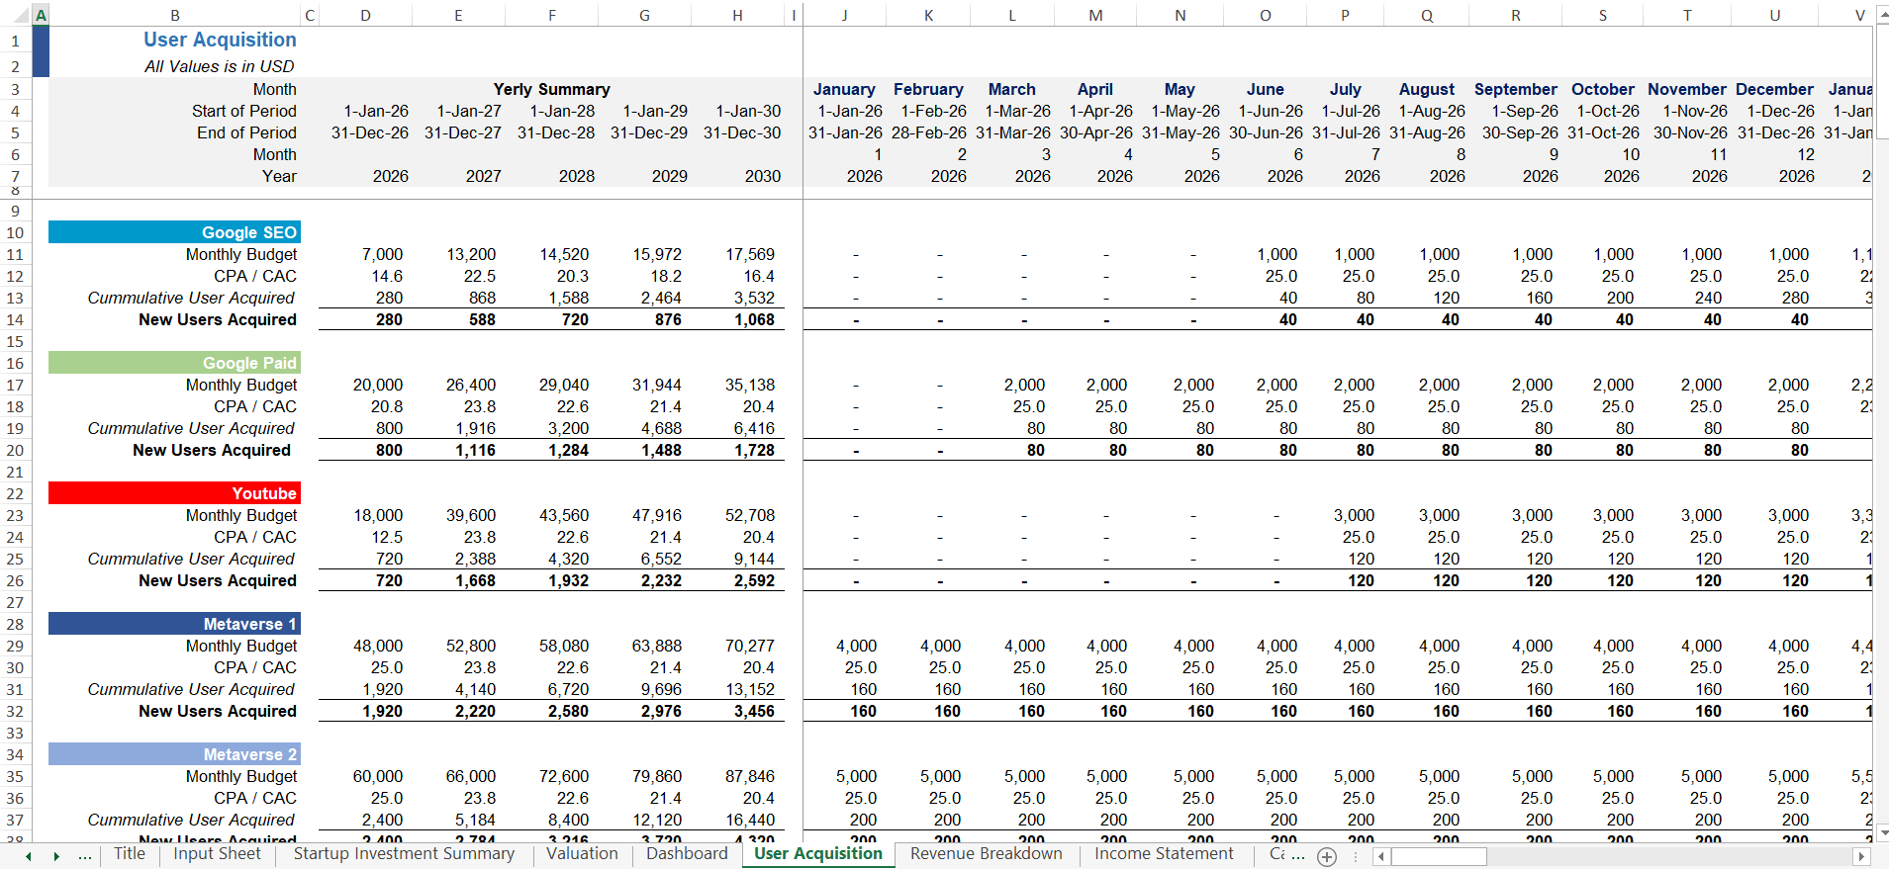Add a new sheet with plus button
Viewport: 1889px width, 869px height.
(1327, 857)
